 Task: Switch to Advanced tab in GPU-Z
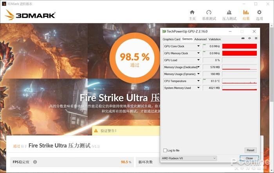click(x=200, y=39)
